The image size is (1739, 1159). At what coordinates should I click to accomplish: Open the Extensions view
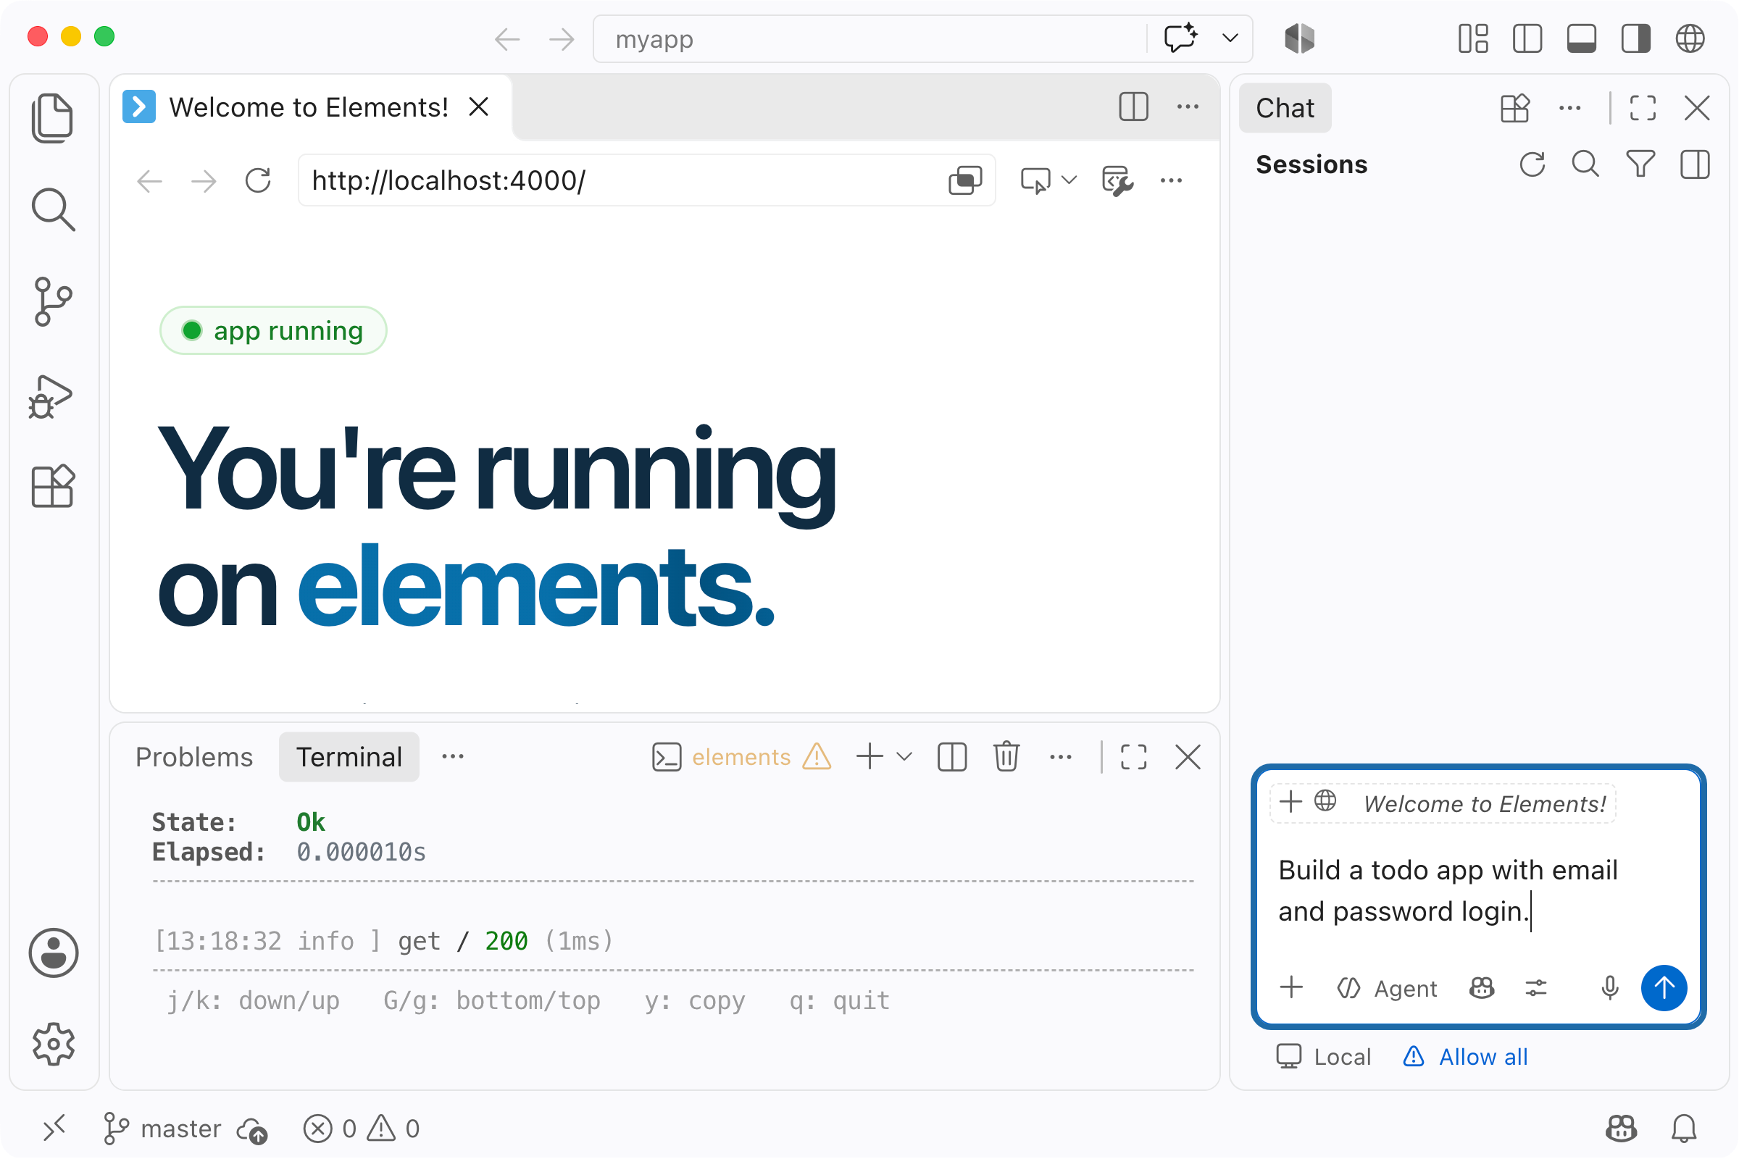[x=52, y=486]
